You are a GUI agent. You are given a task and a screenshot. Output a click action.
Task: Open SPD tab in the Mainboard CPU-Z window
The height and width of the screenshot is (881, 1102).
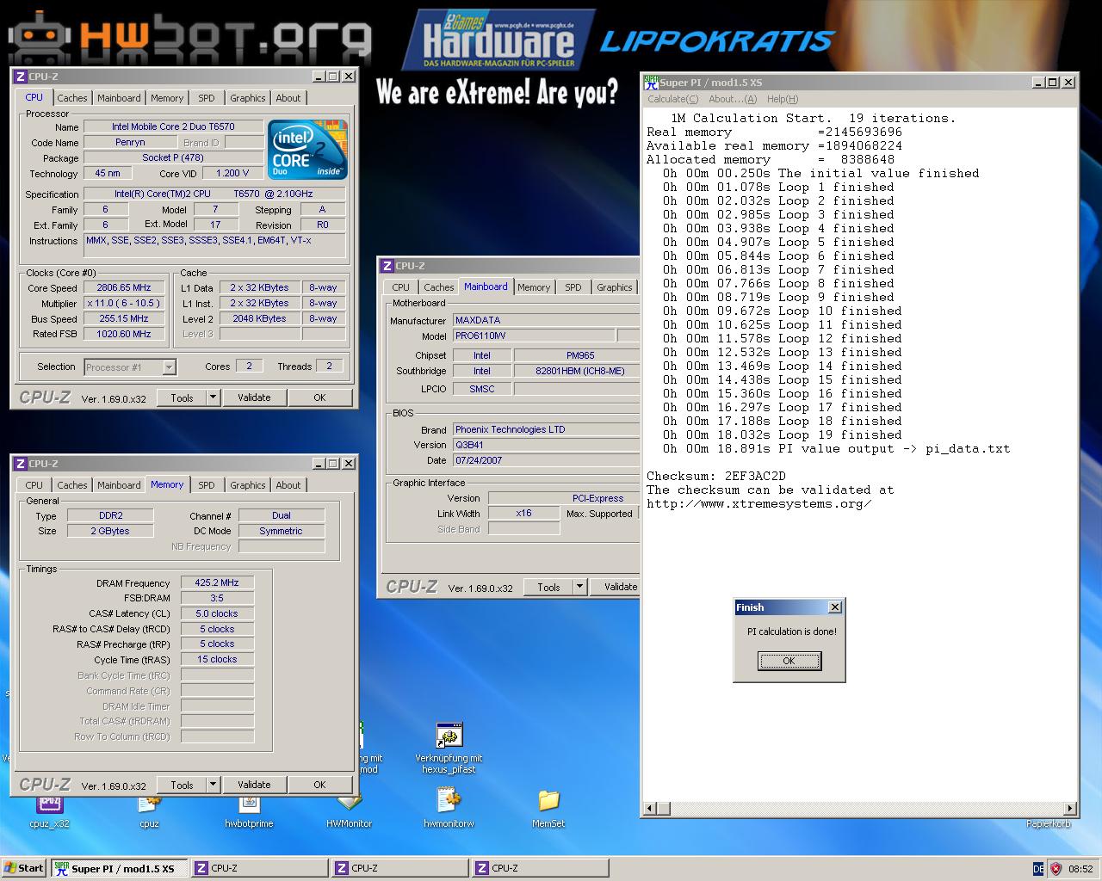(573, 287)
